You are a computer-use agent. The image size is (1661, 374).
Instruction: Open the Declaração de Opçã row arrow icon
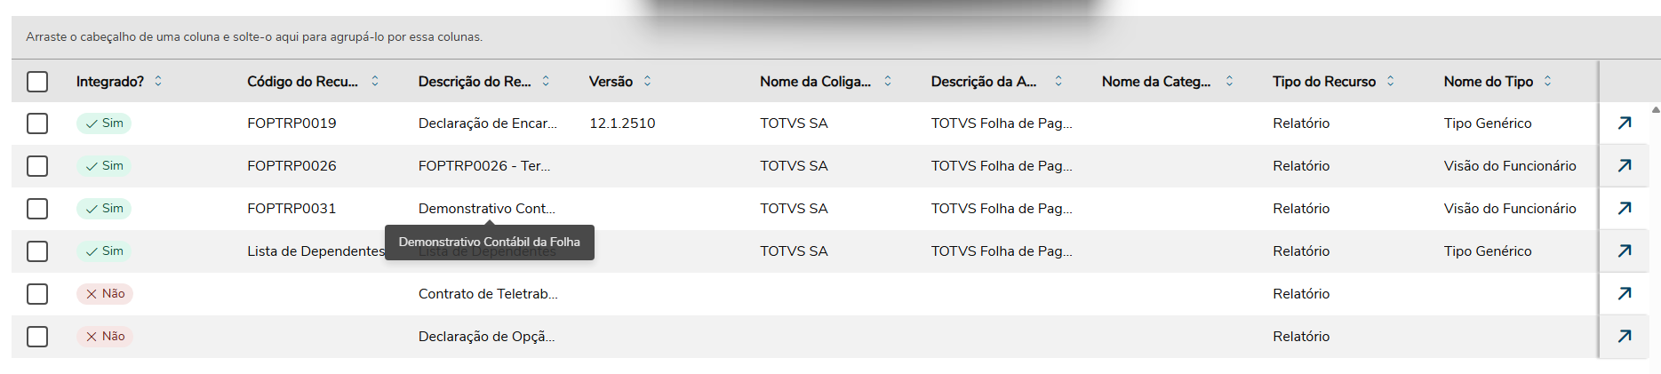[x=1624, y=337]
